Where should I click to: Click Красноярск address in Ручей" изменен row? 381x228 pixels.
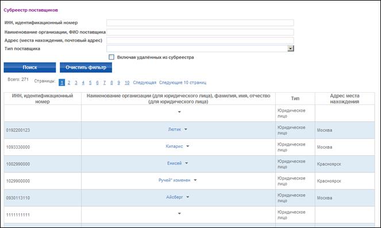(x=329, y=181)
